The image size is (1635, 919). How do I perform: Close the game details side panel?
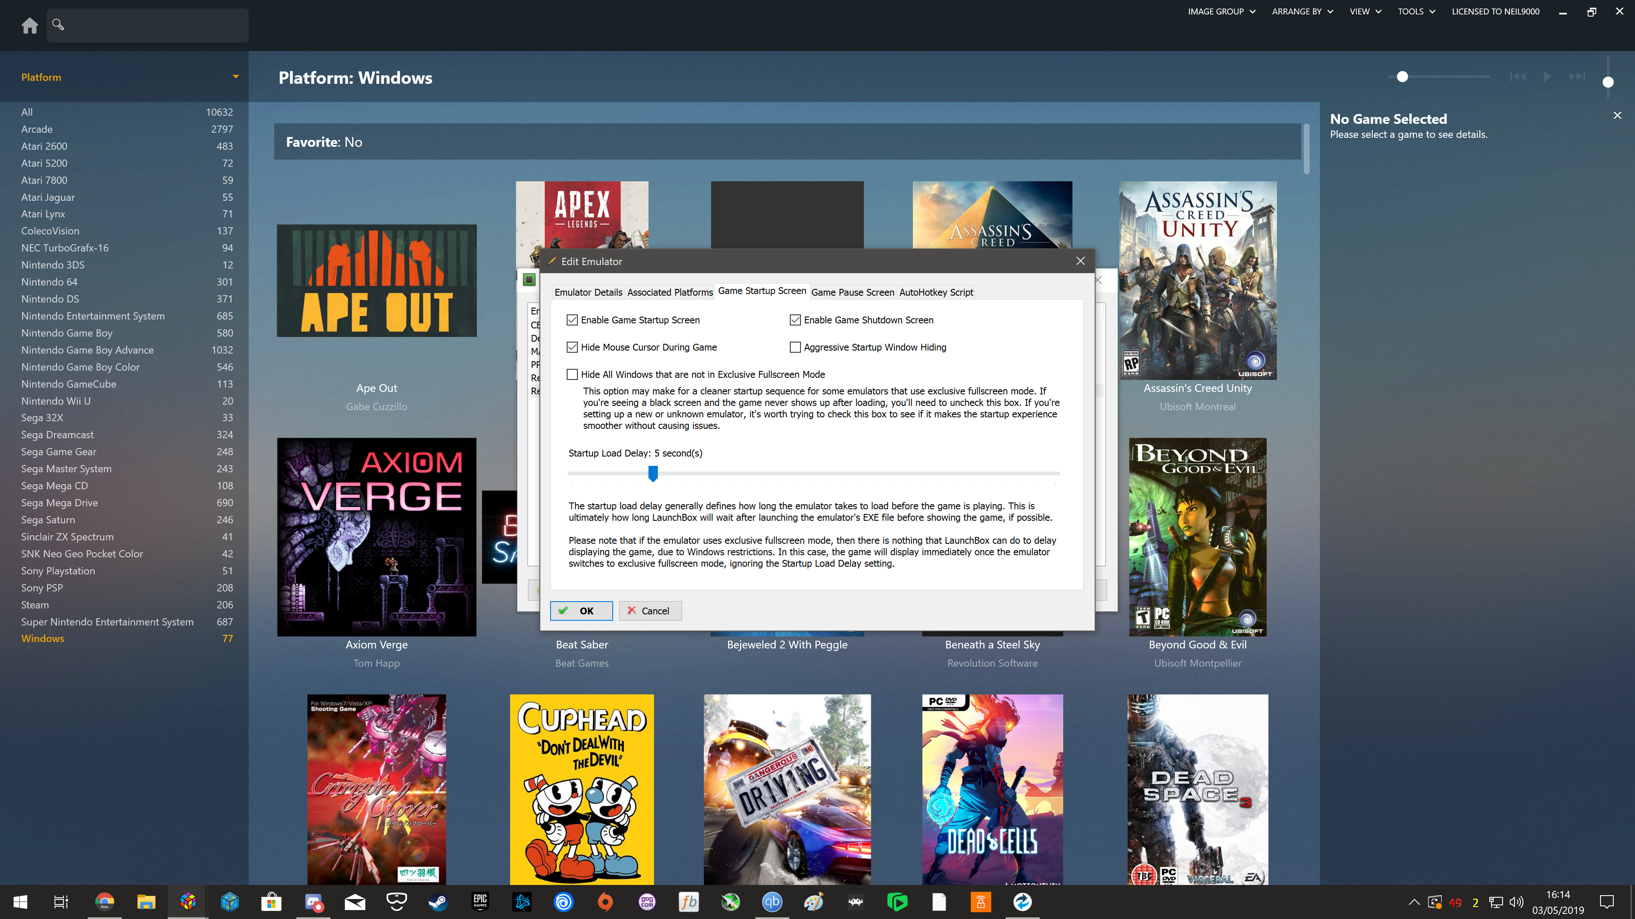[1617, 115]
